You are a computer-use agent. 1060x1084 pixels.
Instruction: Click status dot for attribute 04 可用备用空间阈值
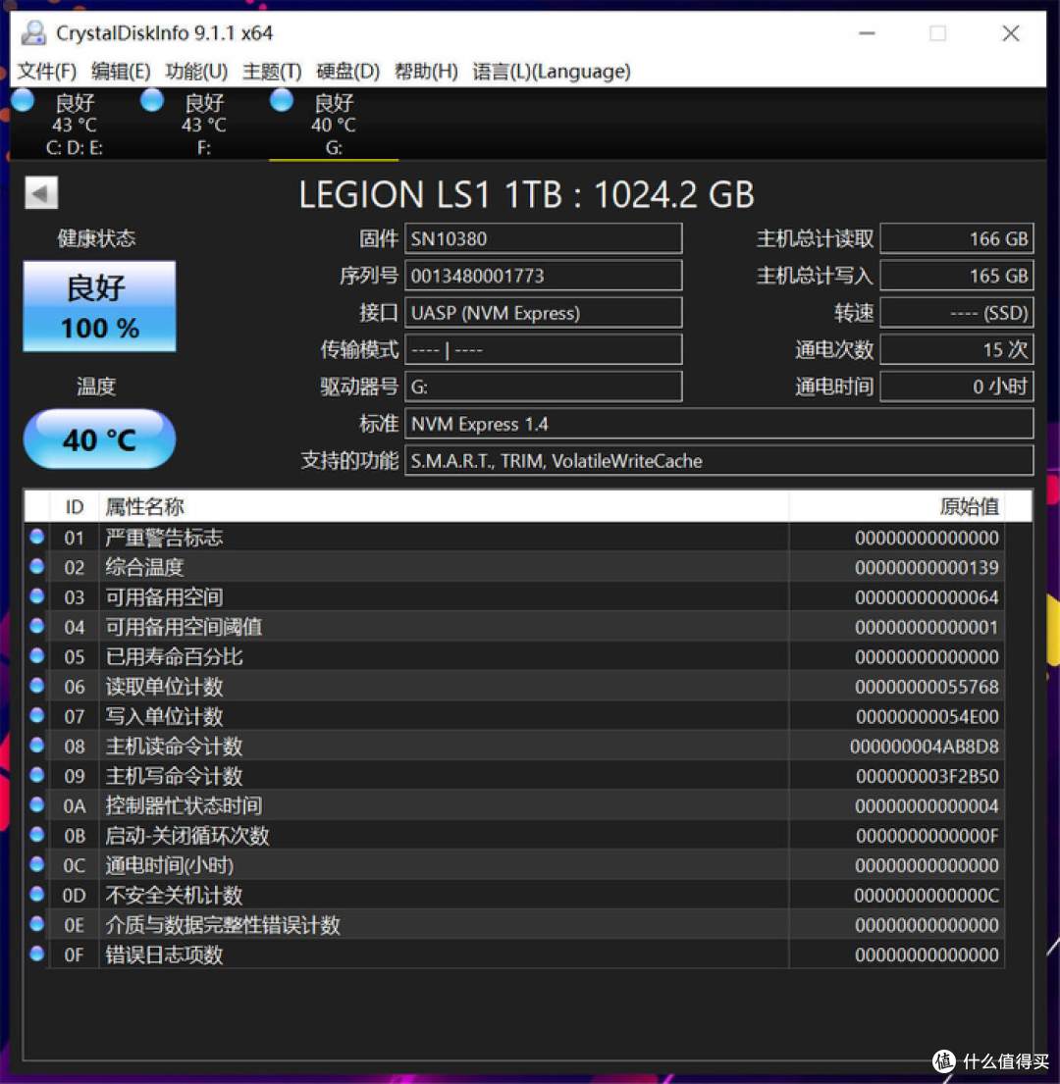[x=37, y=626]
